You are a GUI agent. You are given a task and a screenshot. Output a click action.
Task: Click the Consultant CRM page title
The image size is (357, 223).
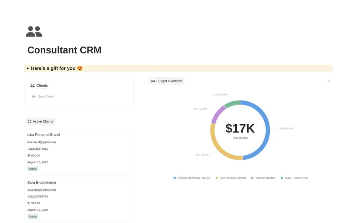click(x=64, y=50)
